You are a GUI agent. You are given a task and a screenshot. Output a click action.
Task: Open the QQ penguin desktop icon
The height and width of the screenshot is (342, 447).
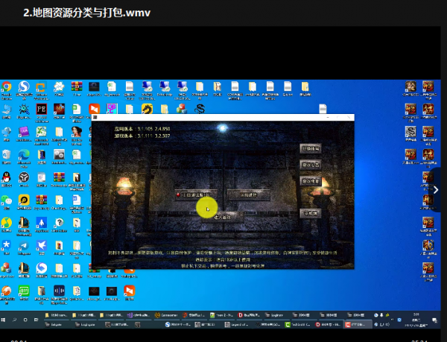click(6, 177)
